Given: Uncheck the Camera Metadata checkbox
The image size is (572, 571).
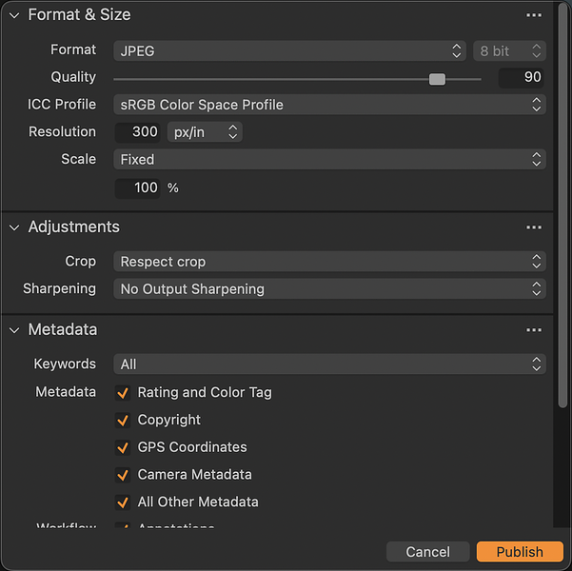Looking at the screenshot, I should click(x=123, y=475).
